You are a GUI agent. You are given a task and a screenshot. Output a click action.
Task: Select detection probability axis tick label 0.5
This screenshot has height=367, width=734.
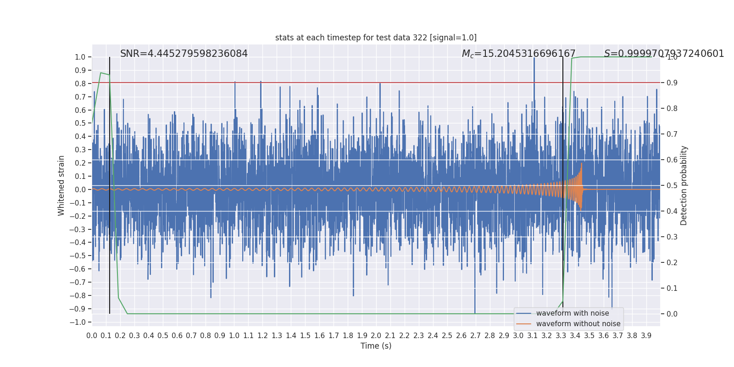(672, 185)
